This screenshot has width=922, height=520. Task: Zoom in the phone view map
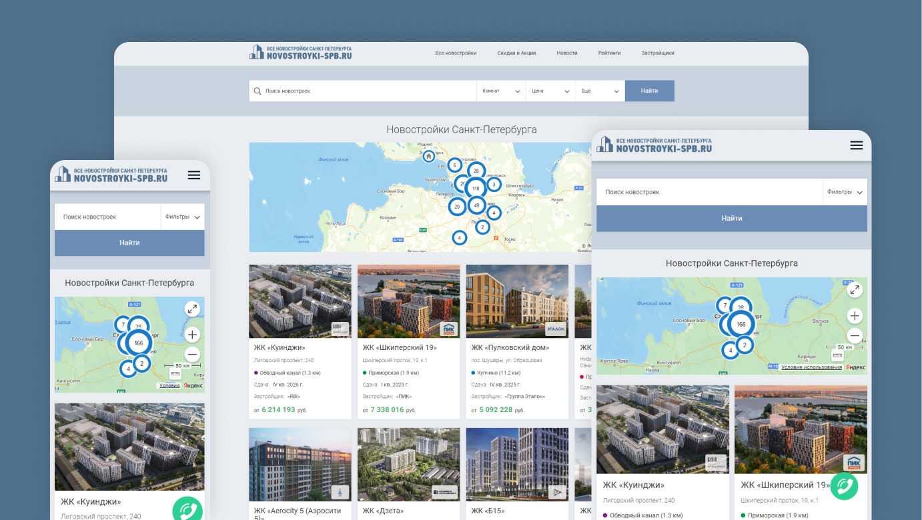[x=192, y=335]
